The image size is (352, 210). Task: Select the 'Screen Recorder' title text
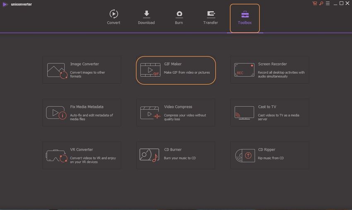(x=272, y=64)
